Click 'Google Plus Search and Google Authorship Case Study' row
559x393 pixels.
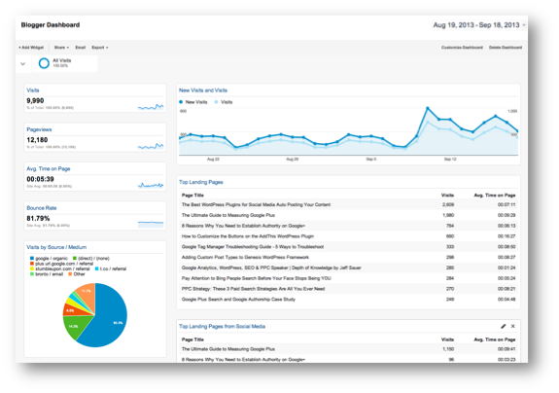(348, 300)
